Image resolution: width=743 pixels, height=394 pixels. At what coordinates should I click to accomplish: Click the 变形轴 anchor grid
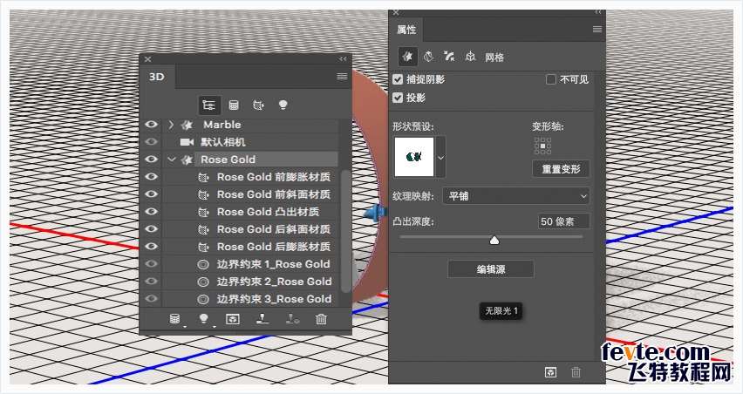click(542, 146)
